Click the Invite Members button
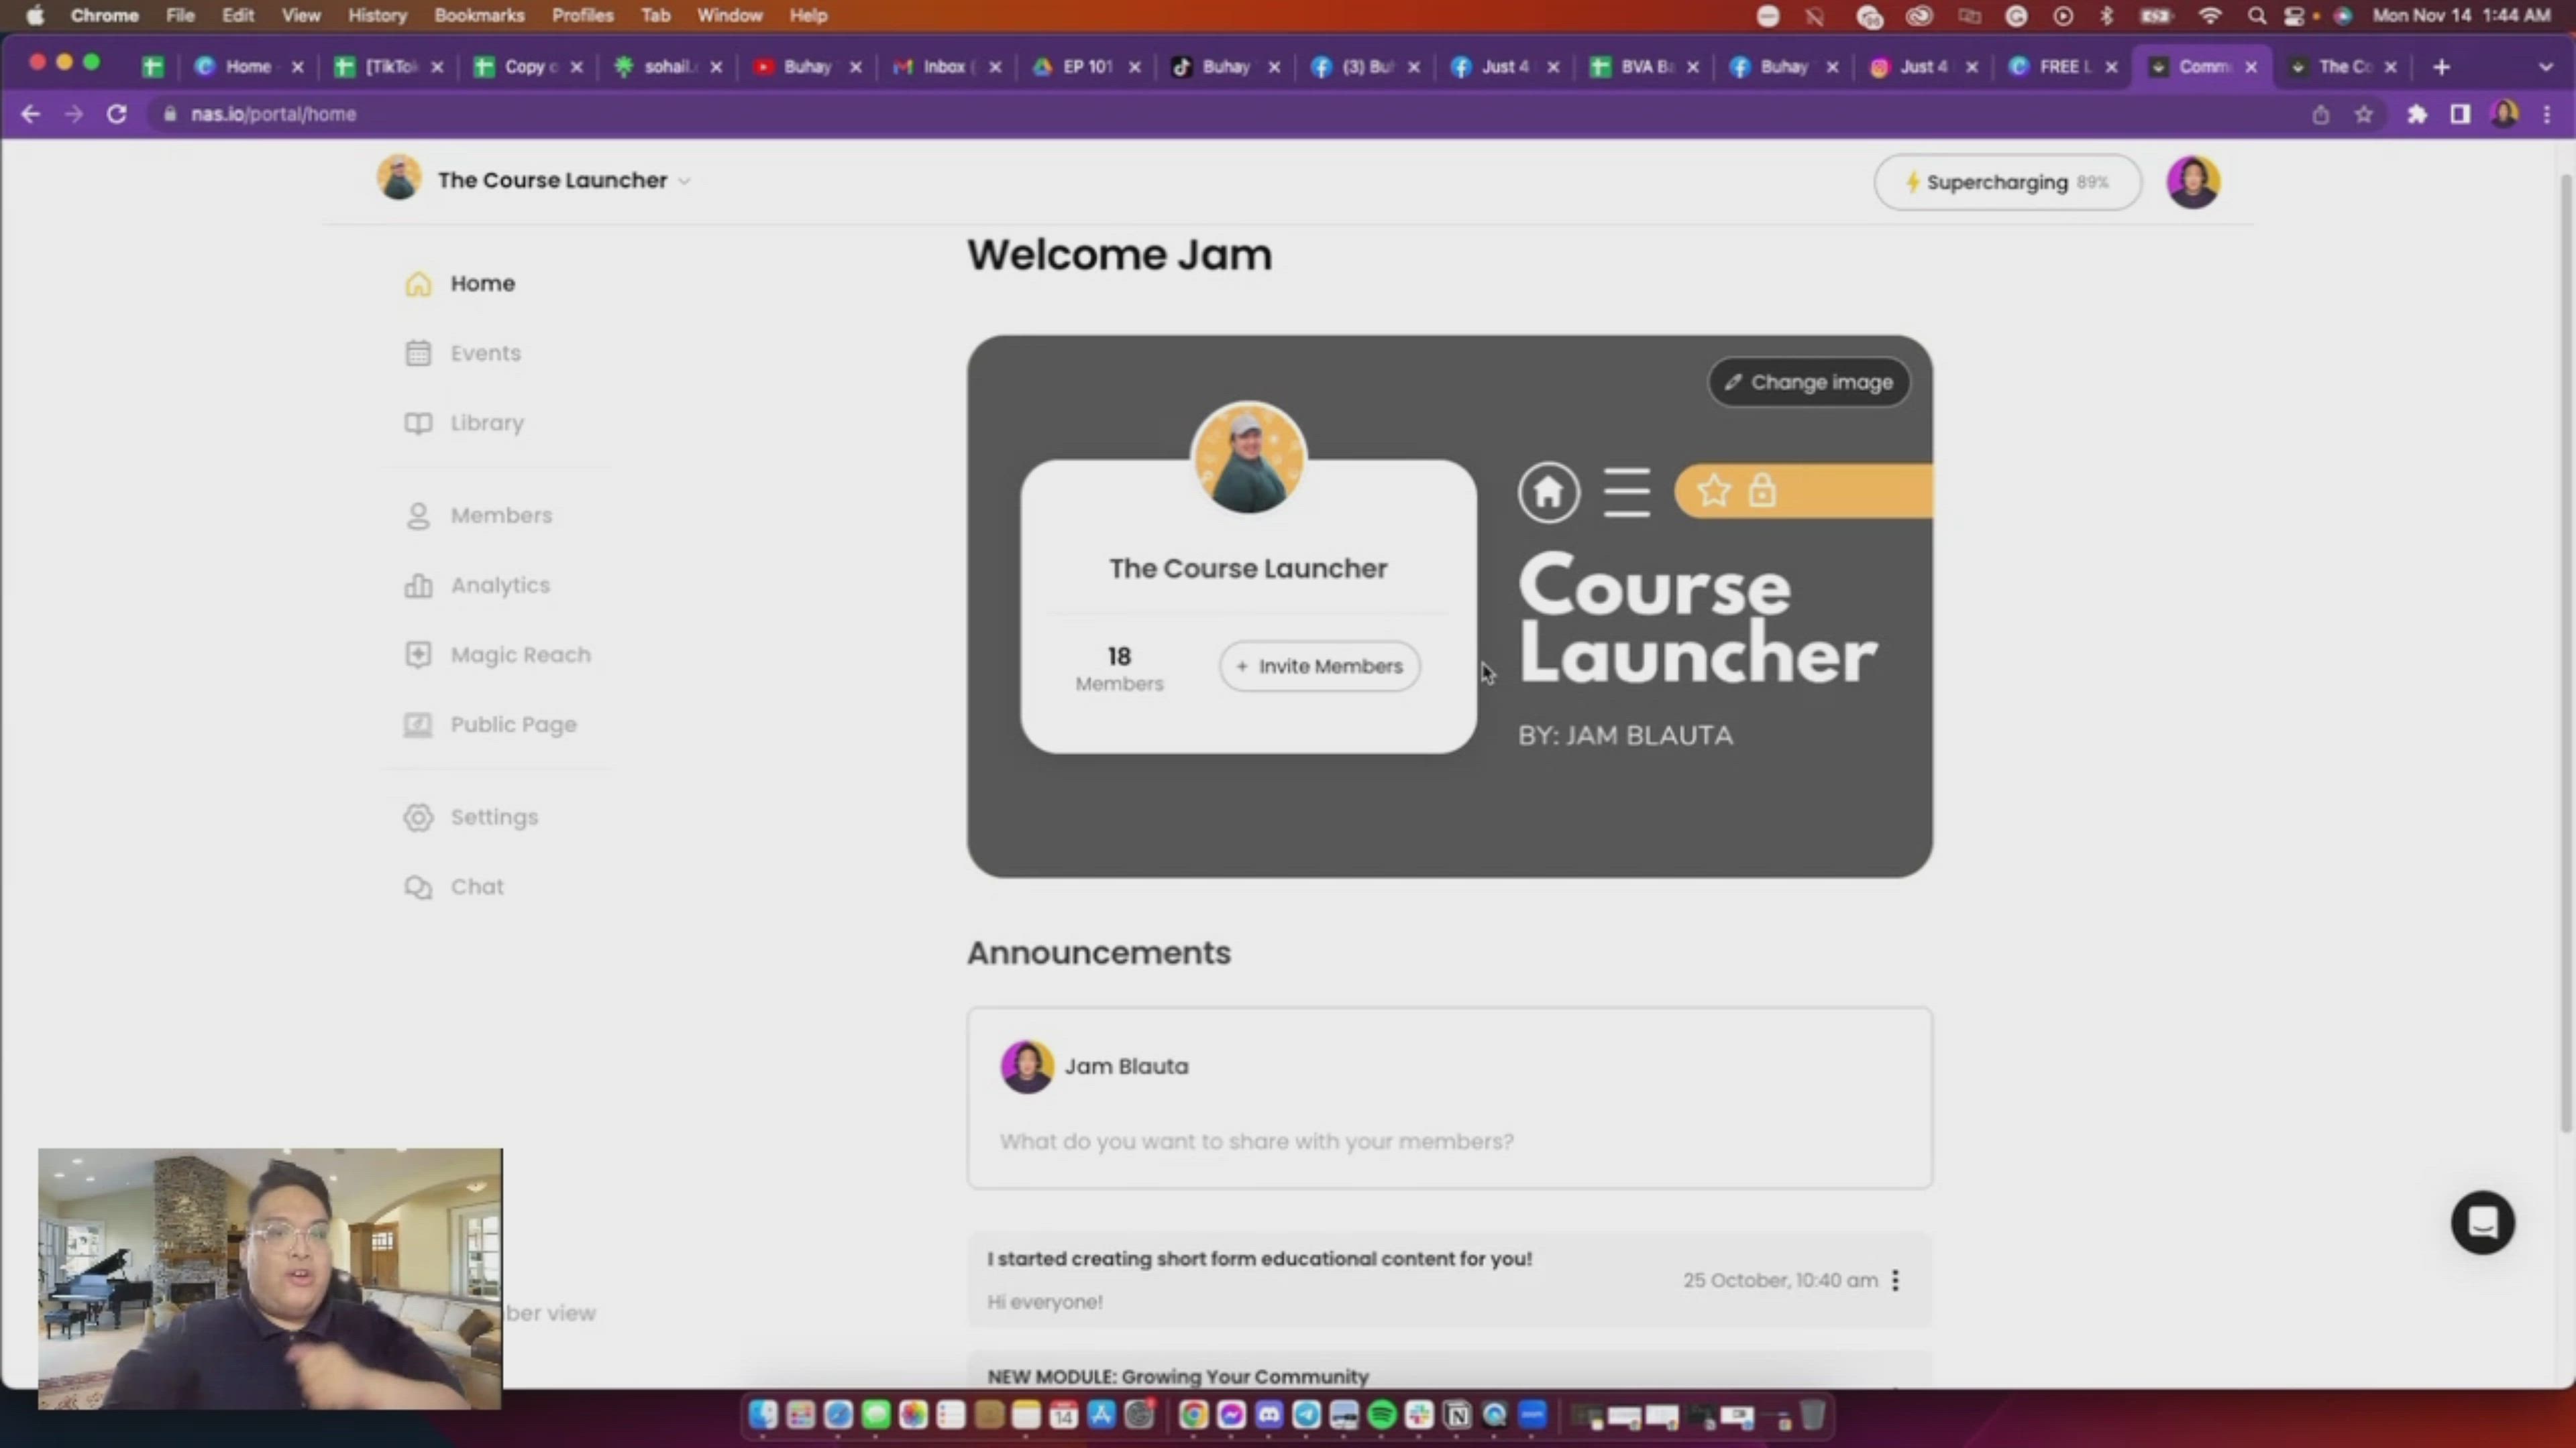 (x=1318, y=666)
